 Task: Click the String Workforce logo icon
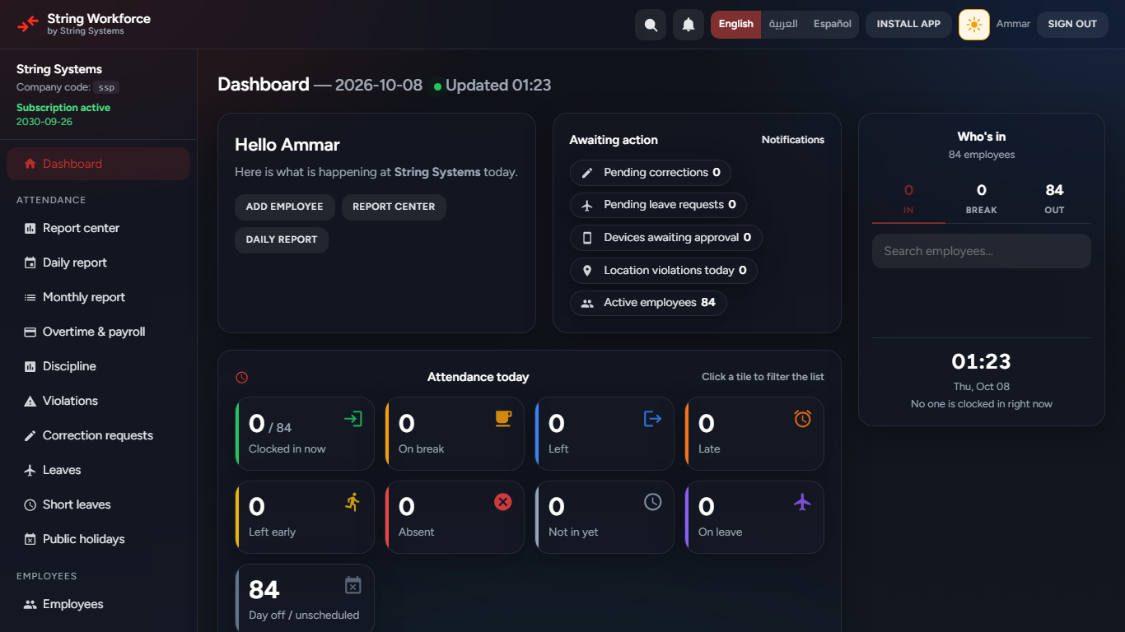coord(28,24)
